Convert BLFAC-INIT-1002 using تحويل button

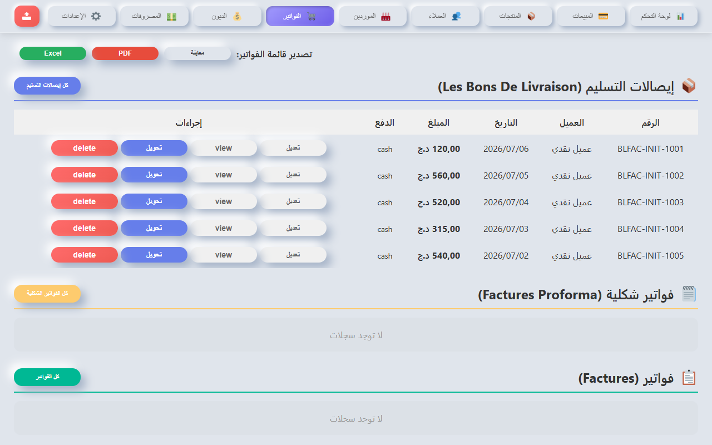154,175
